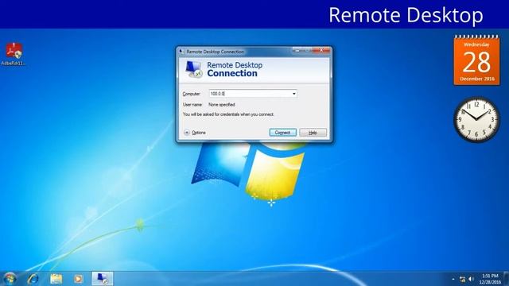
Task: Close the Remote Desktop Connection window
Action: tap(321, 50)
